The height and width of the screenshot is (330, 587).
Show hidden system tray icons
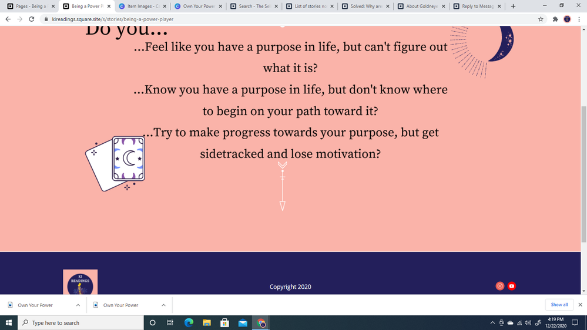[492, 322]
